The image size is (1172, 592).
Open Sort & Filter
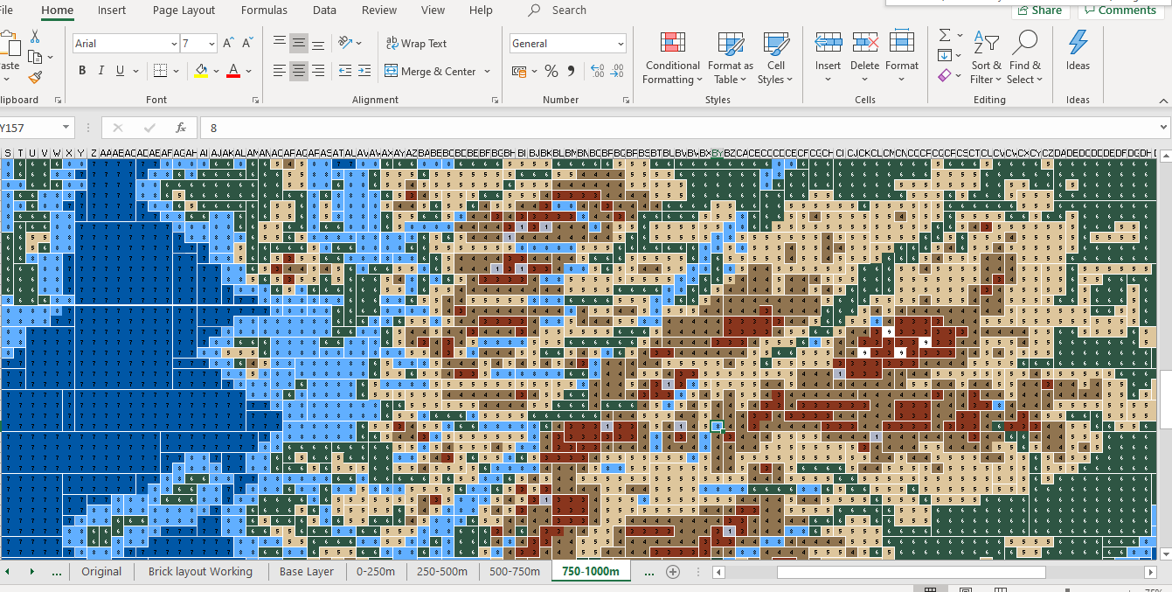(x=987, y=59)
